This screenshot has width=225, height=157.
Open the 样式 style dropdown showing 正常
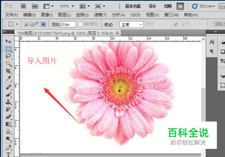[x=131, y=25]
